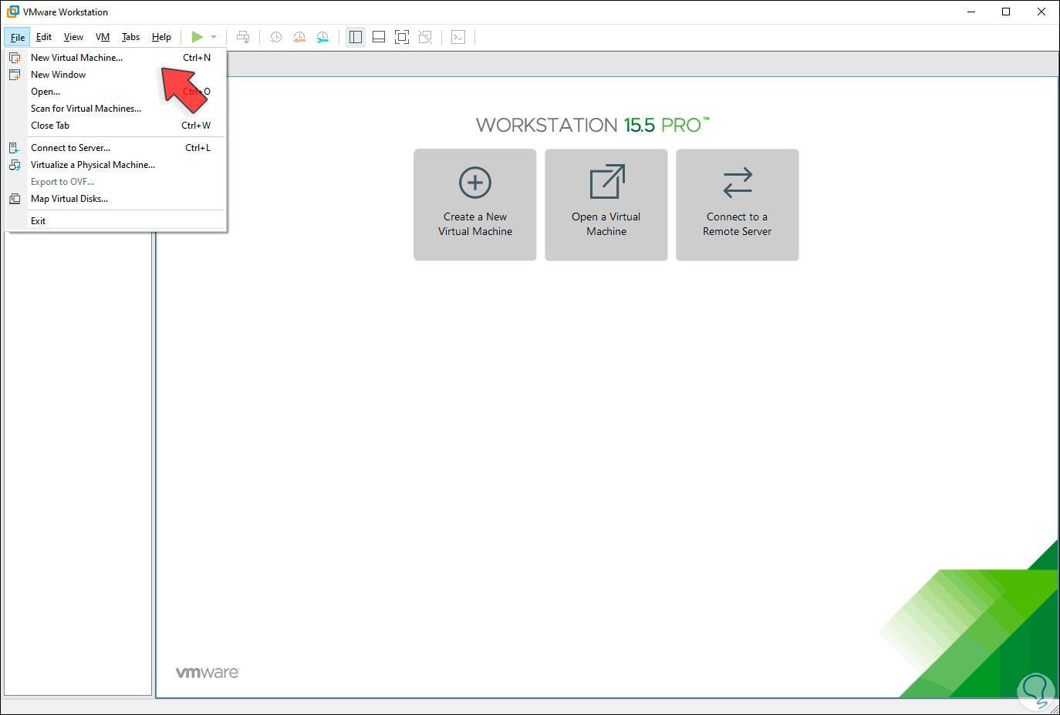Click the console view terminal icon
This screenshot has width=1060, height=715.
click(x=458, y=37)
